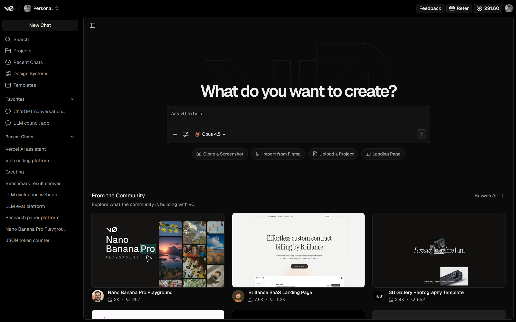Open the user avatar menu
Image resolution: width=516 pixels, height=322 pixels.
[509, 8]
